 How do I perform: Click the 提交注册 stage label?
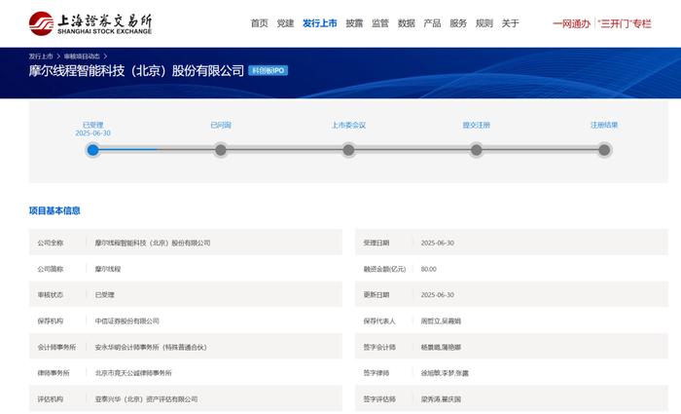(477, 125)
